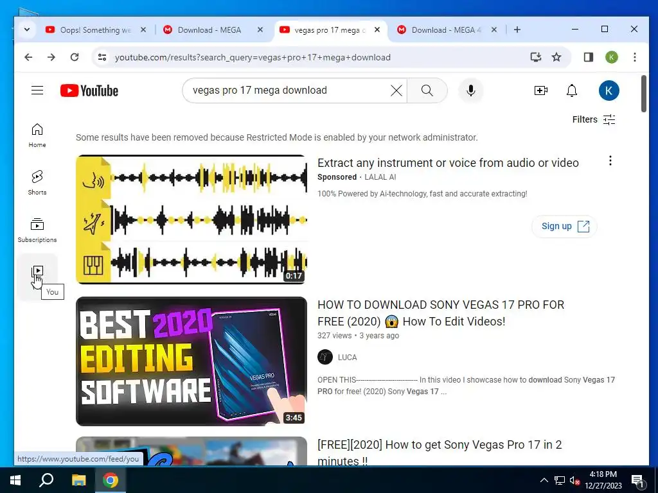
Task: Start voice search with microphone
Action: click(x=471, y=91)
